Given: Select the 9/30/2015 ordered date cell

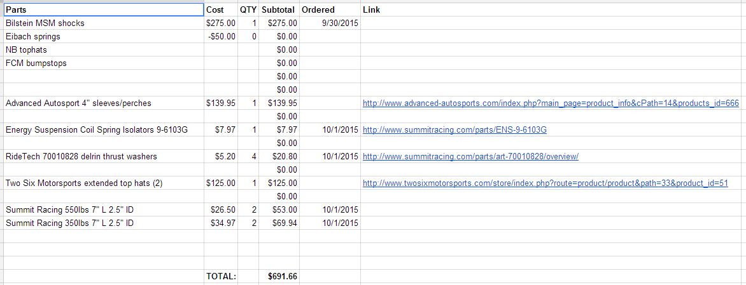Looking at the screenshot, I should (x=329, y=23).
